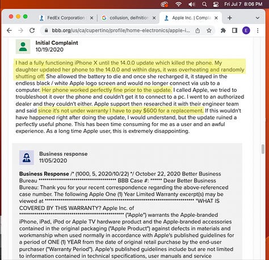Click the 11/05/2020 response date
The image size is (269, 260).
tap(53, 161)
